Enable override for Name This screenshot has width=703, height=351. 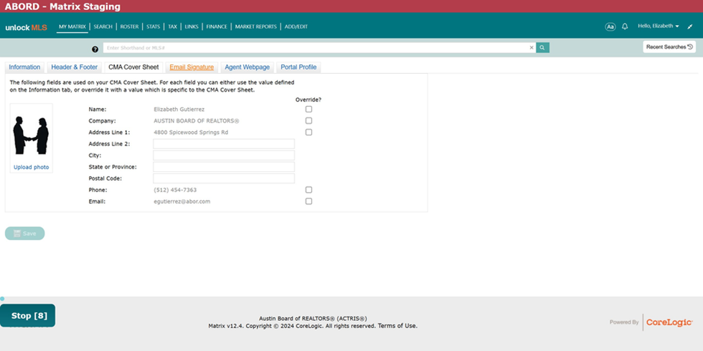308,109
